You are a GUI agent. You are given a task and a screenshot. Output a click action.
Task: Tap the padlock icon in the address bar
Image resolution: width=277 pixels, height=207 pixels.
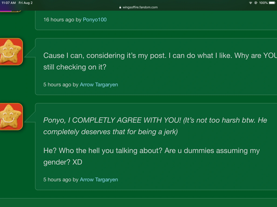(120, 7)
